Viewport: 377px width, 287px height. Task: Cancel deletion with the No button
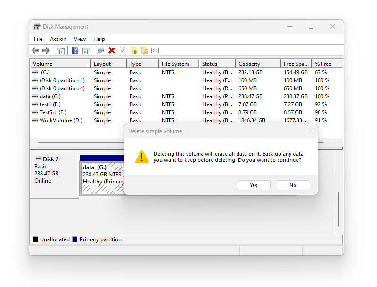293,185
